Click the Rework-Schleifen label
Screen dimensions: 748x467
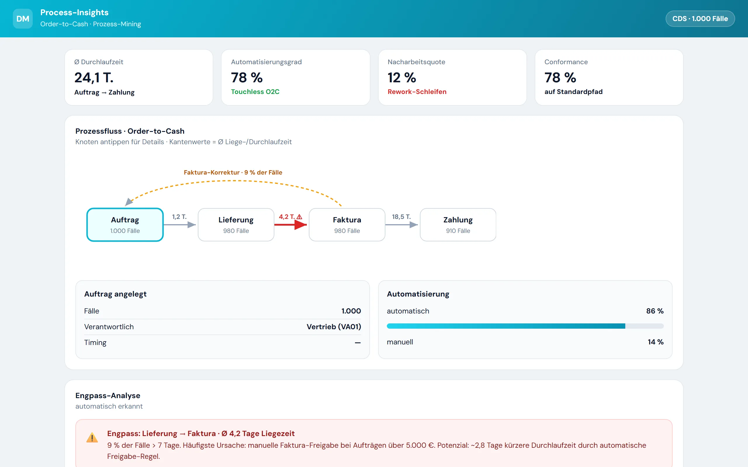pos(417,92)
